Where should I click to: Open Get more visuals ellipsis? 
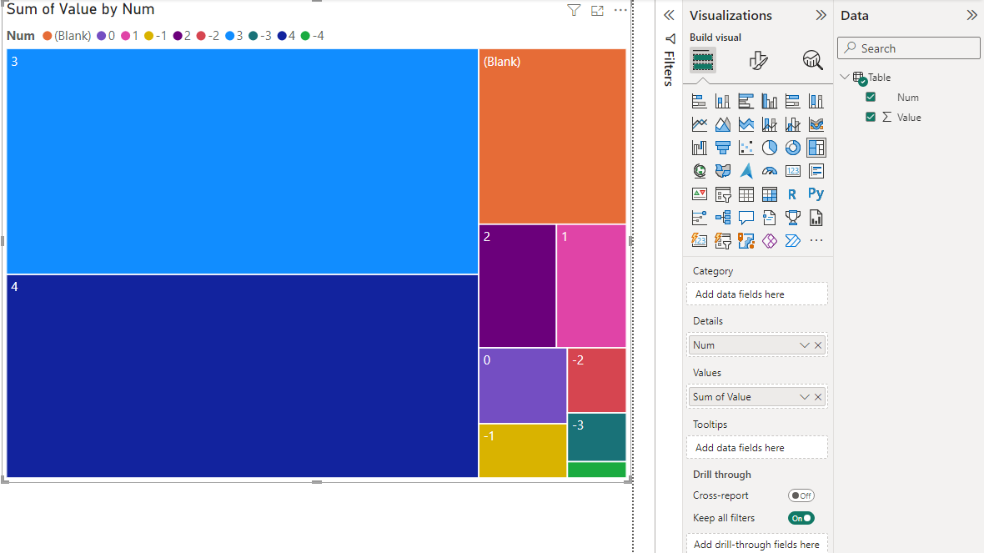pos(816,240)
